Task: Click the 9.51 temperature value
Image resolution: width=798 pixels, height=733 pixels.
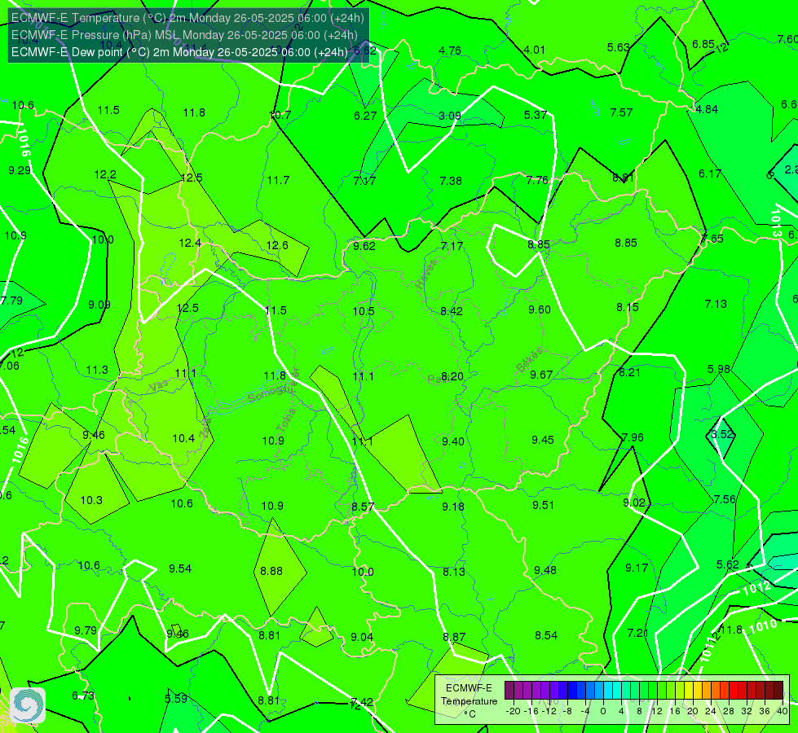Action: [544, 505]
